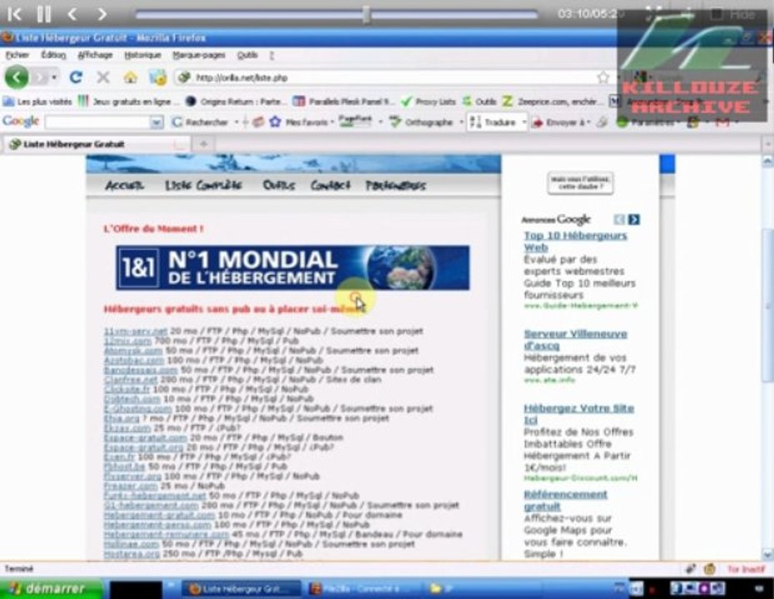Image resolution: width=774 pixels, height=599 pixels.
Task: Open the back/forward history dropdown arrow
Action: (54, 77)
